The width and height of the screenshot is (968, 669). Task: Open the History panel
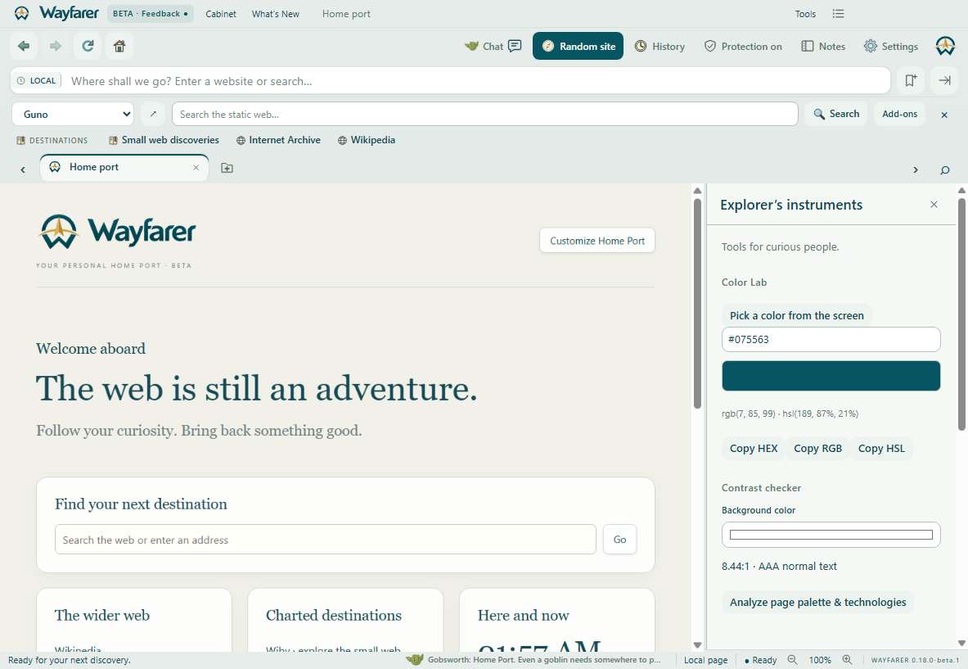pyautogui.click(x=660, y=47)
